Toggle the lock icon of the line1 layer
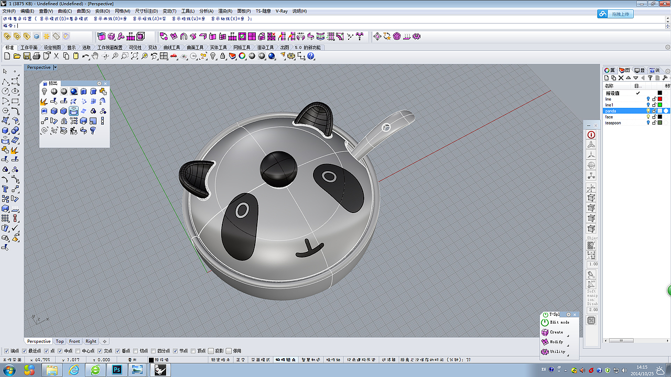The width and height of the screenshot is (671, 377). click(654, 105)
